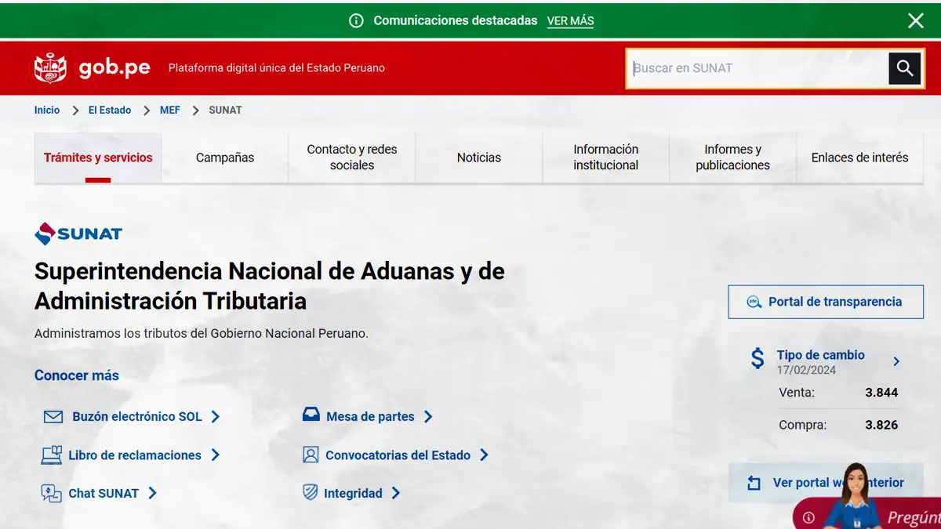The image size is (941, 529).
Task: Click the chevron after Buzón electrónico SOL
Action: coord(216,417)
